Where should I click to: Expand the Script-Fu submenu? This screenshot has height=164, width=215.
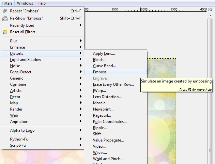(42, 145)
